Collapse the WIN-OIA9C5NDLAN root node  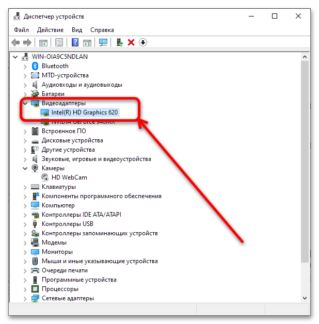coord(15,57)
